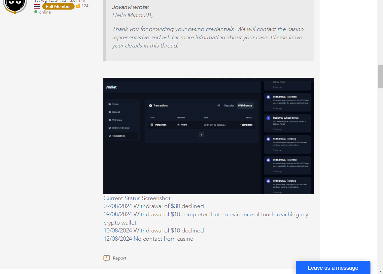383x274 pixels.
Task: Click the Transactions clock icon in panel header
Action: (x=151, y=106)
